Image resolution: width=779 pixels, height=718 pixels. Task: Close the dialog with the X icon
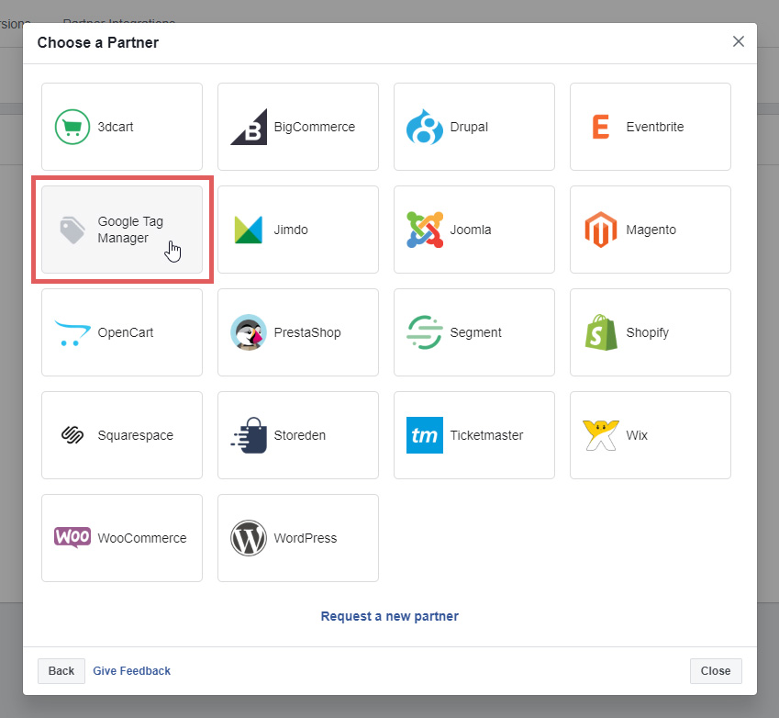[x=739, y=41]
